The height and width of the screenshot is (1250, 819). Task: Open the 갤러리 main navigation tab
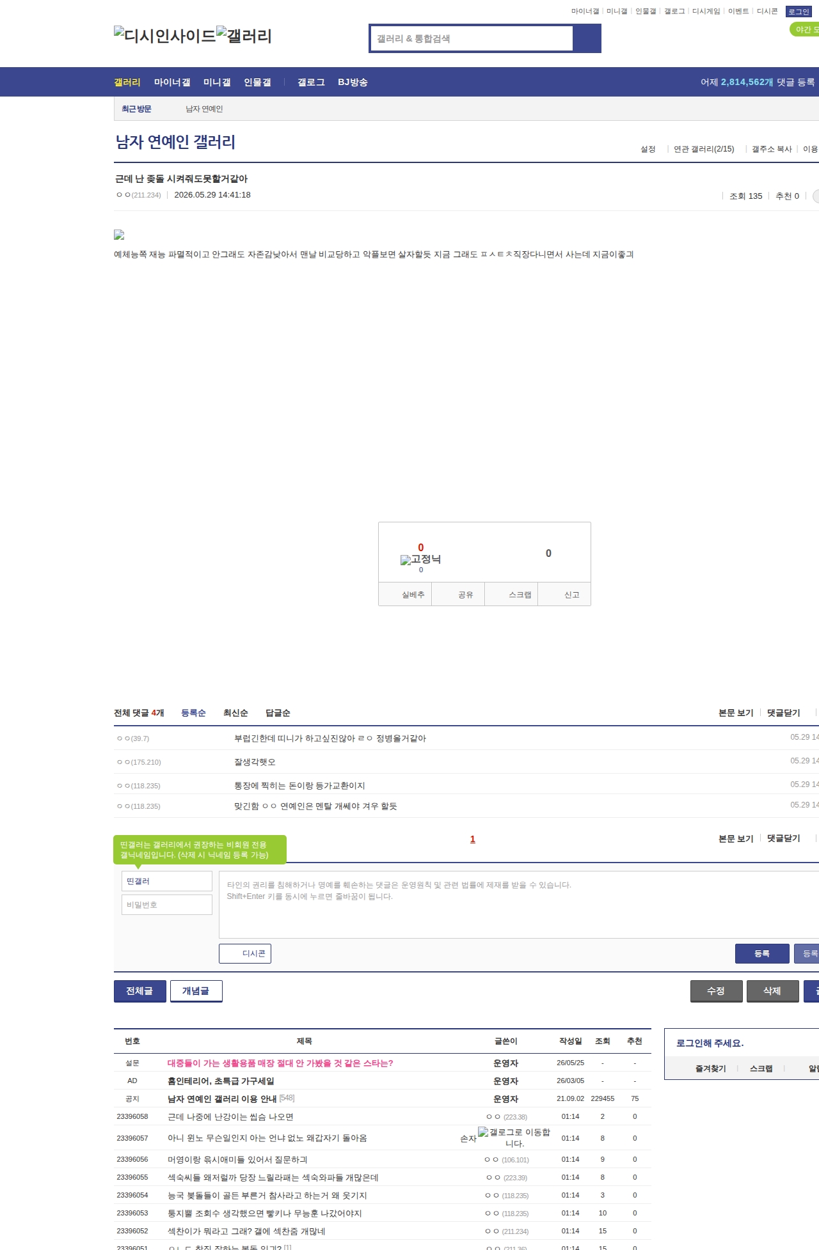(x=127, y=82)
